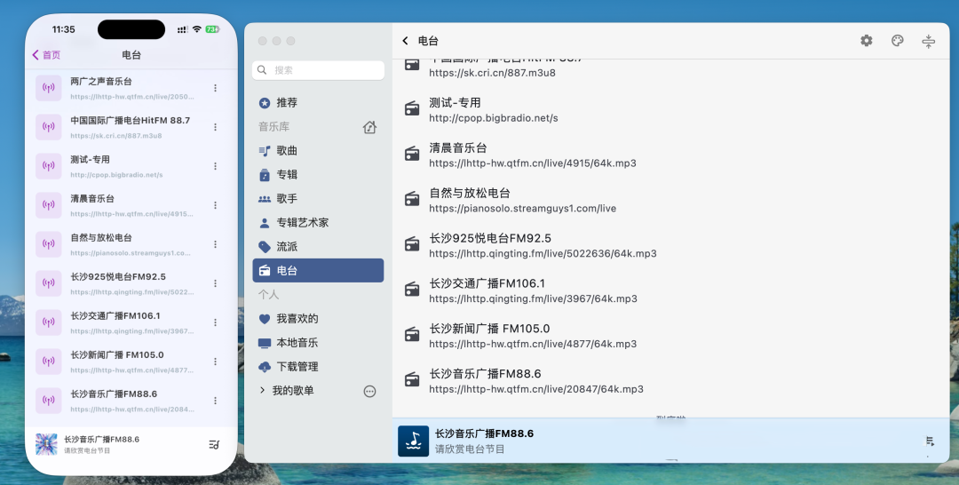Viewport: 959px width, 485px height.
Task: Open 专辑艺术家 in the sidebar
Action: pyautogui.click(x=318, y=223)
